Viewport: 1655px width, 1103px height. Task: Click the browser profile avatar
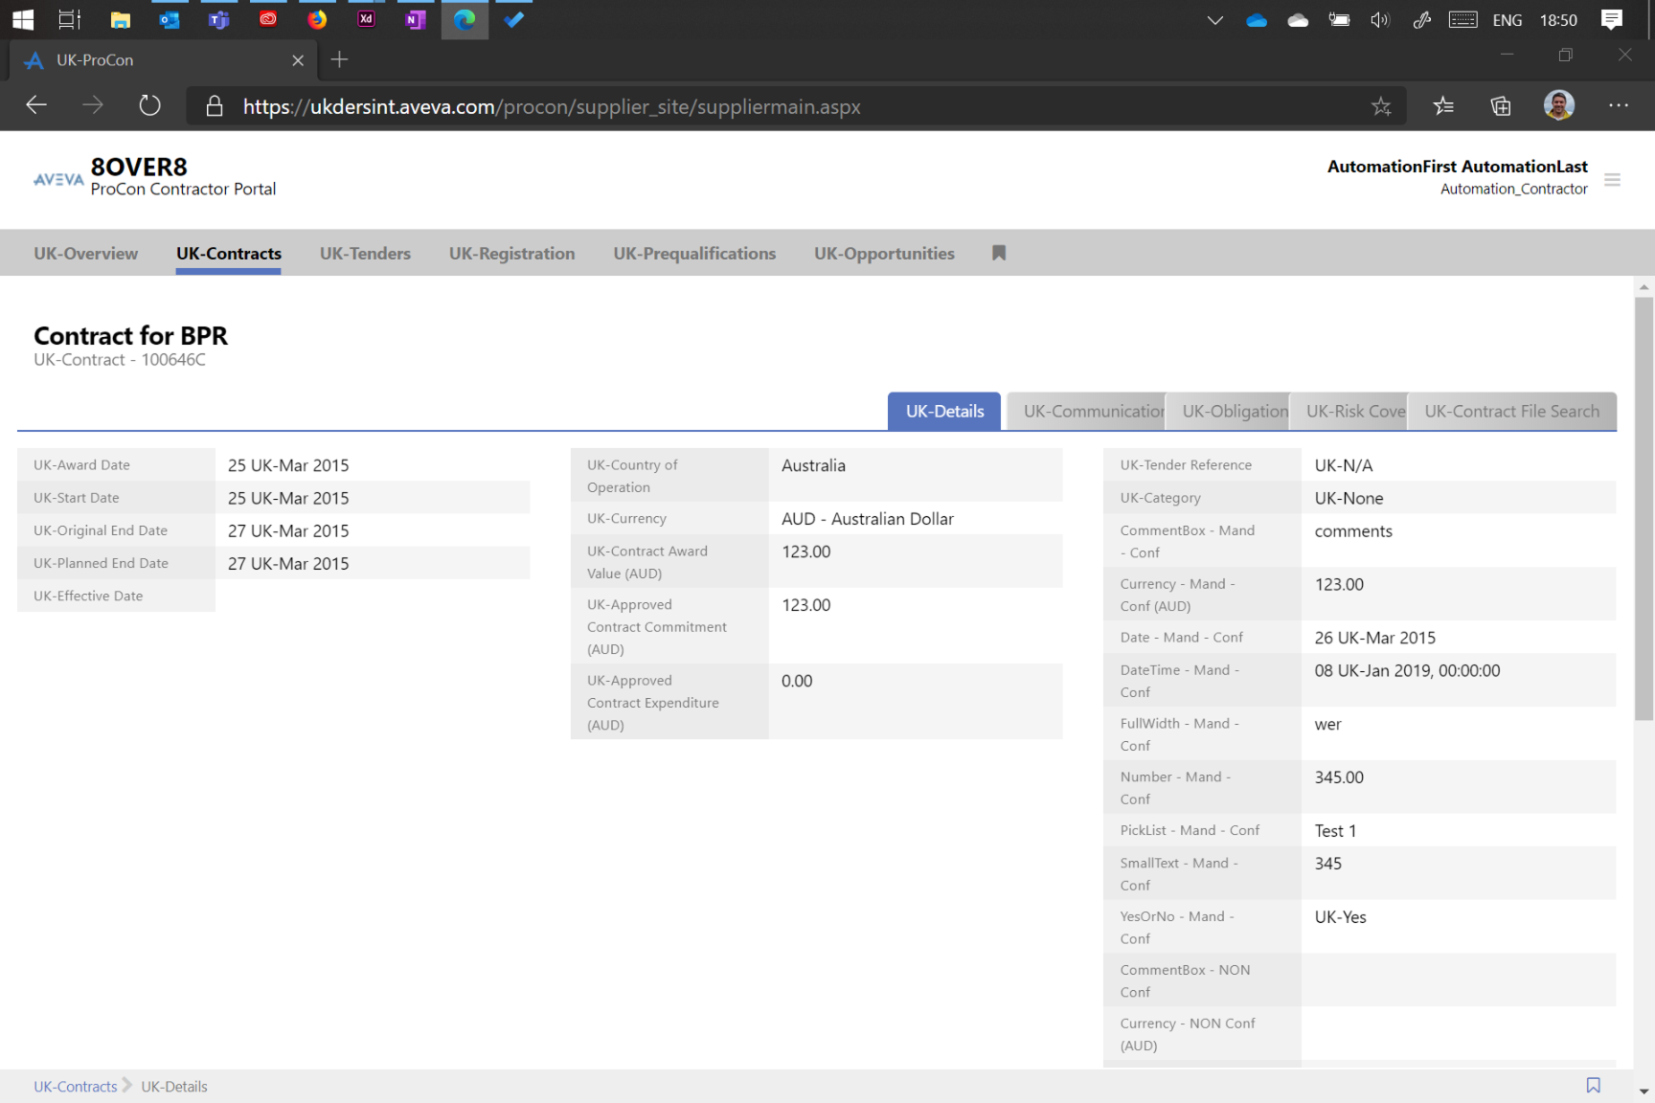(1558, 105)
